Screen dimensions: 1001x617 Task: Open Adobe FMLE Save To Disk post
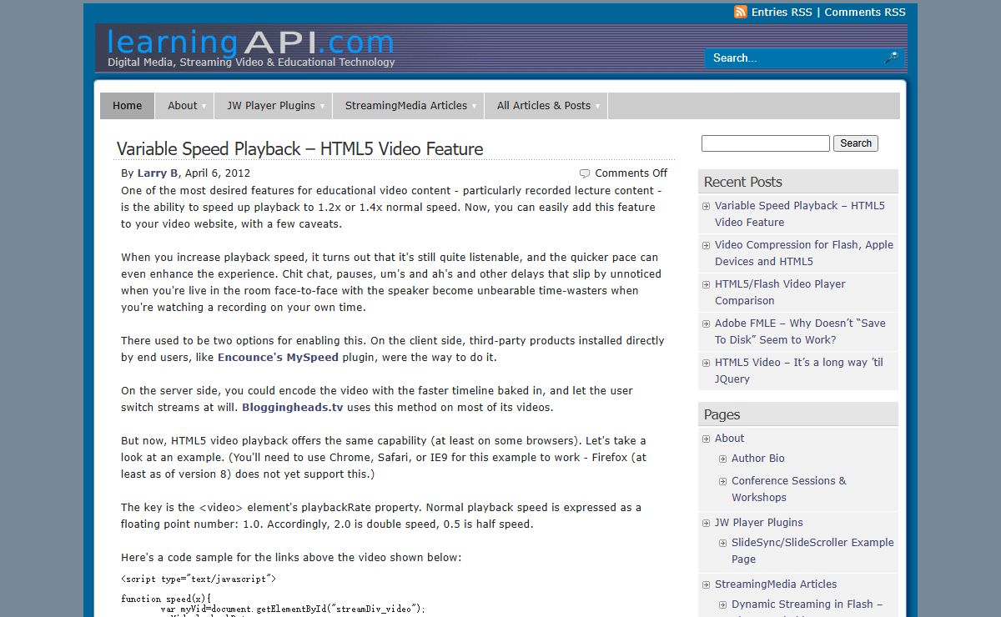pyautogui.click(x=800, y=331)
